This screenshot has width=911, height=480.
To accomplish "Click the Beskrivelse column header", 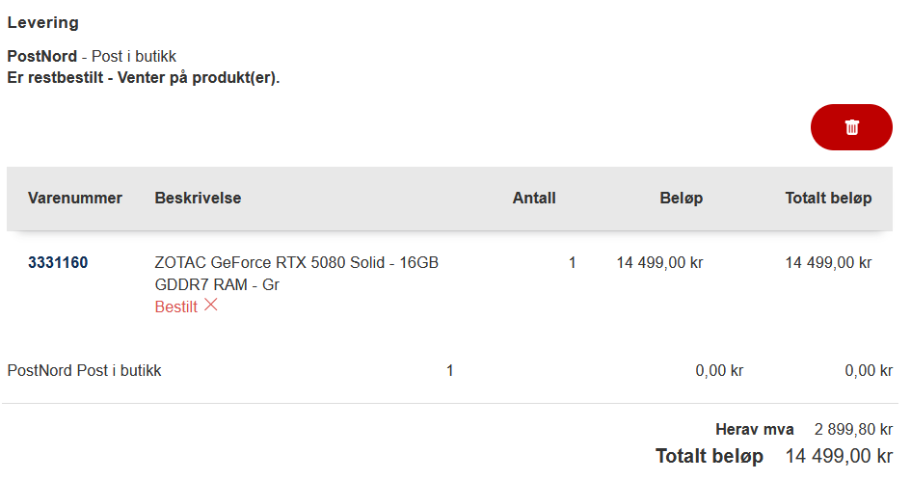I will (198, 199).
